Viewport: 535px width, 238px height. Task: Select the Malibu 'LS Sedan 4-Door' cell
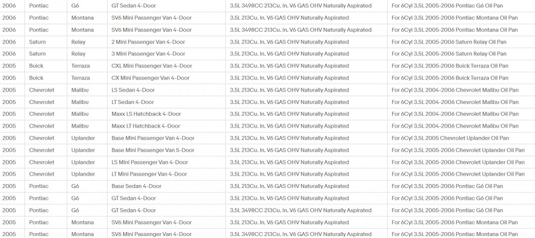coord(166,90)
